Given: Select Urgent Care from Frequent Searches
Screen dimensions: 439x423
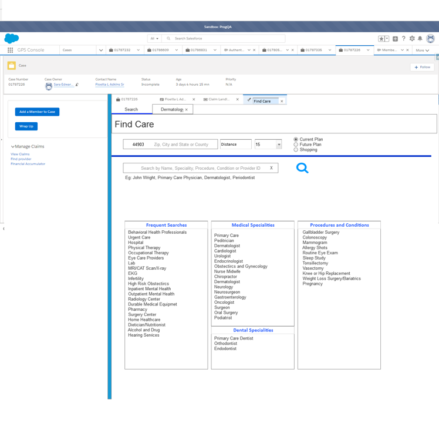Looking at the screenshot, I should [x=139, y=237].
